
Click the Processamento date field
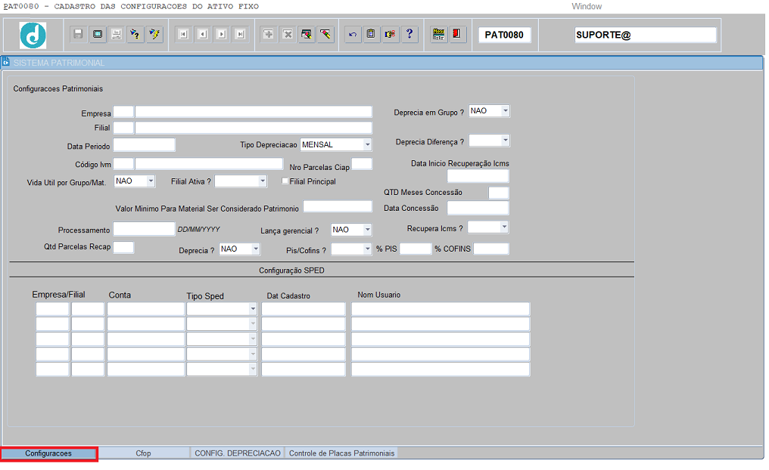tap(144, 229)
